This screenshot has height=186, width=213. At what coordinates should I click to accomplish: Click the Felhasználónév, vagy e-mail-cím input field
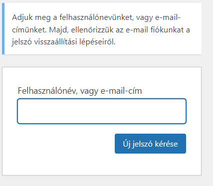coord(102,111)
